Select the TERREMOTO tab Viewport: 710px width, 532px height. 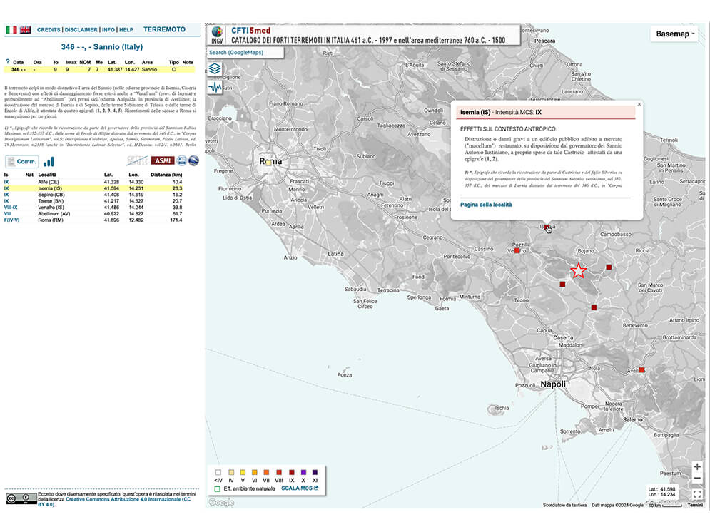pyautogui.click(x=164, y=29)
